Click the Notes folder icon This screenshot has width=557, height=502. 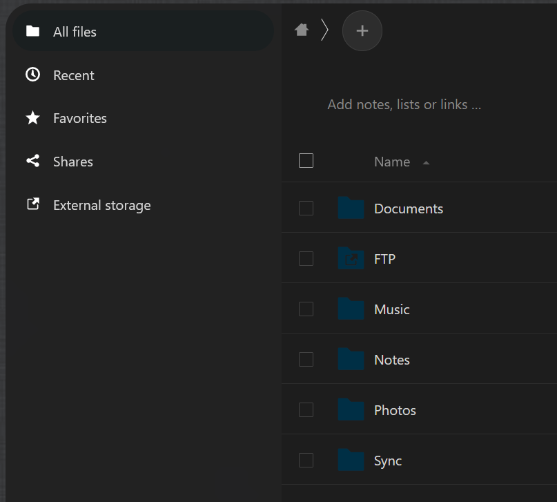(351, 359)
